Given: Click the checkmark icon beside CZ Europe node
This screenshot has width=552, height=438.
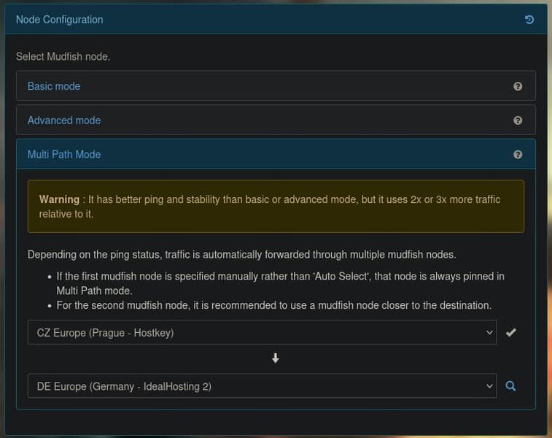Looking at the screenshot, I should pos(511,332).
